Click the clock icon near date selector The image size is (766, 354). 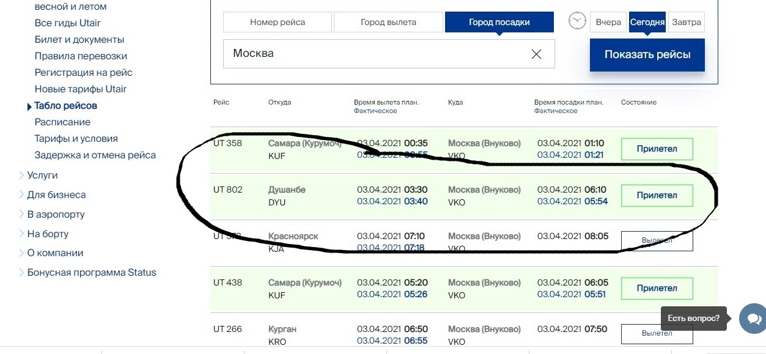click(x=576, y=21)
